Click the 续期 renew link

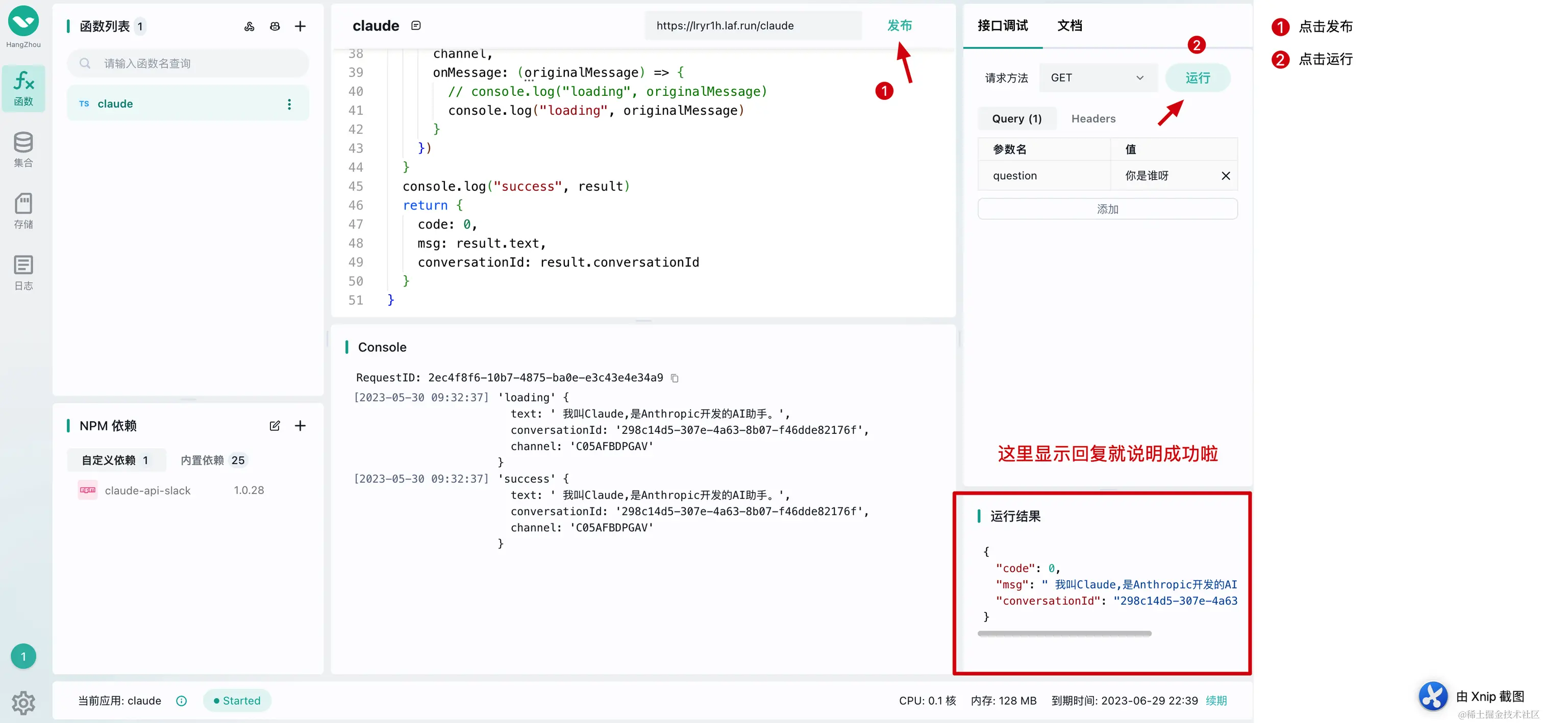tap(1216, 701)
